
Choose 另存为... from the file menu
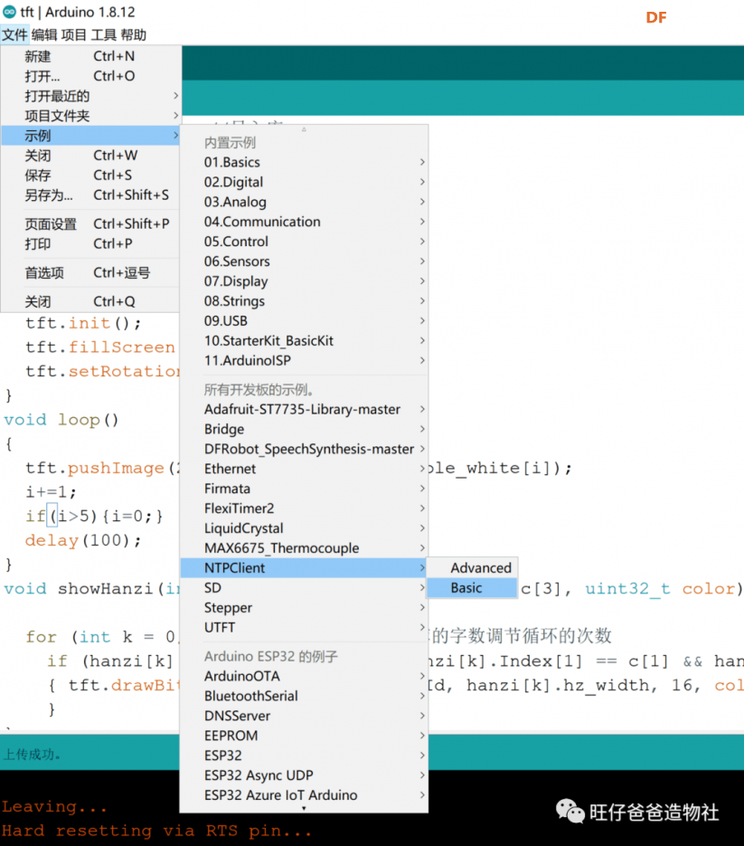[x=90, y=195]
